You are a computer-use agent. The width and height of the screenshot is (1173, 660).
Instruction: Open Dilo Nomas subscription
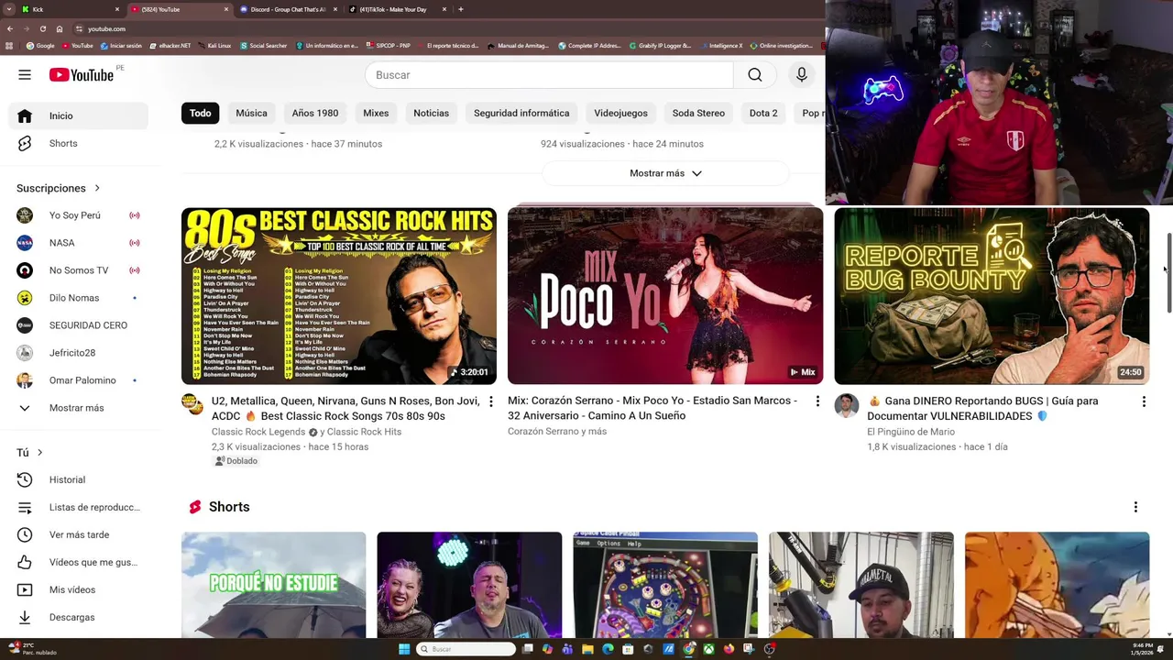(x=79, y=298)
